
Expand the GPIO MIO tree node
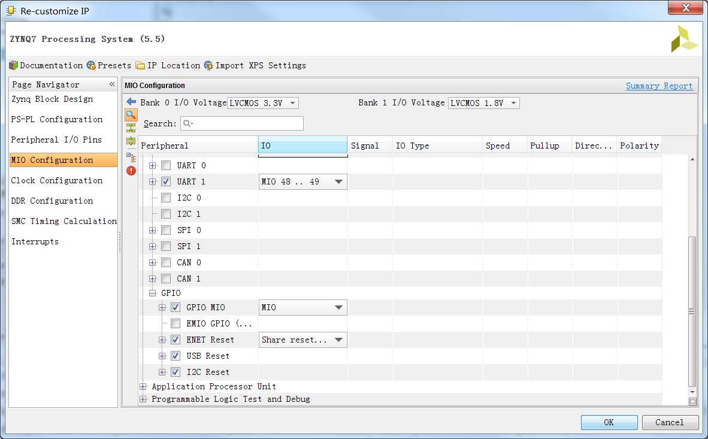point(162,308)
